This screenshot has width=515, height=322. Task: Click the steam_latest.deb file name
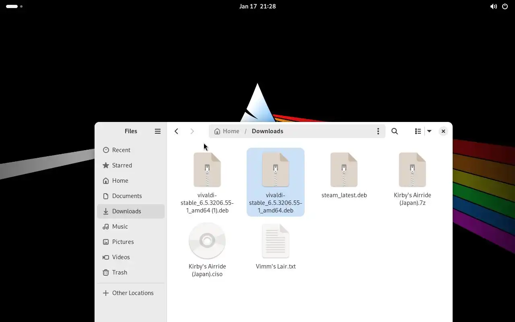pos(344,195)
